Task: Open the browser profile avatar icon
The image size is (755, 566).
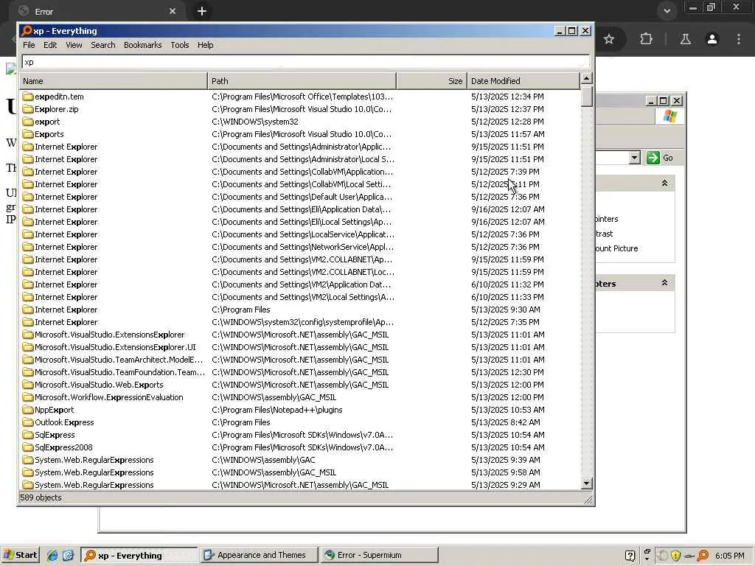Action: (712, 39)
